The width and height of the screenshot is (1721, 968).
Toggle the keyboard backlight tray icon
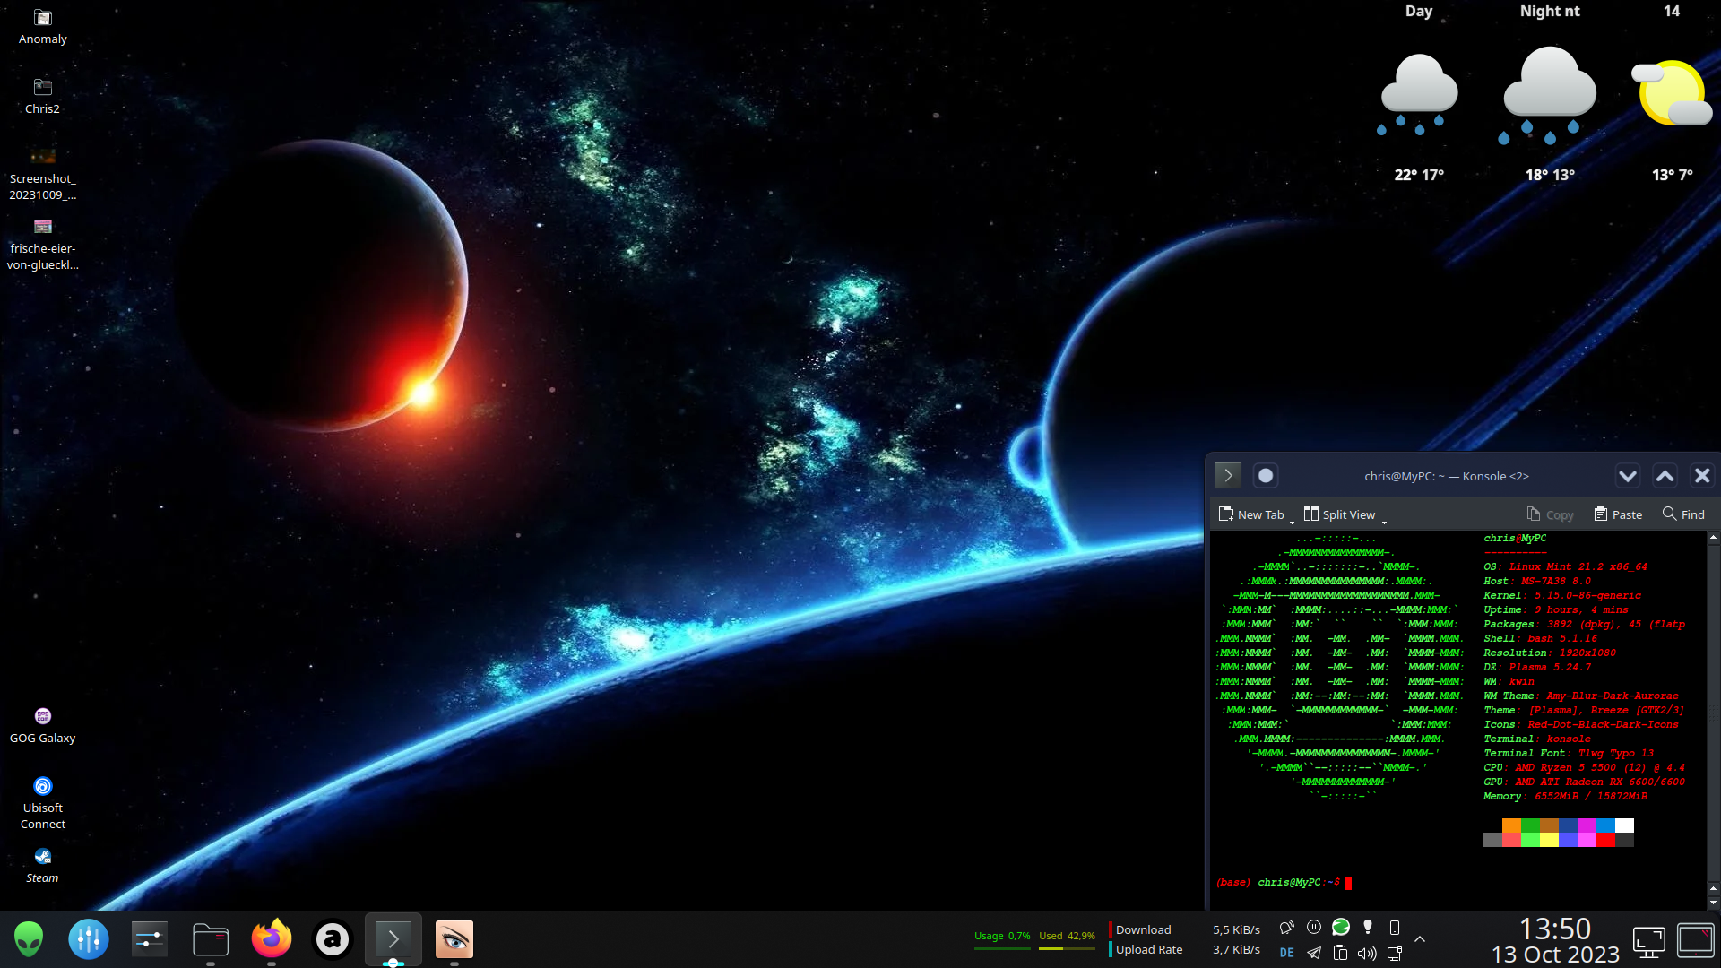pos(1369,927)
